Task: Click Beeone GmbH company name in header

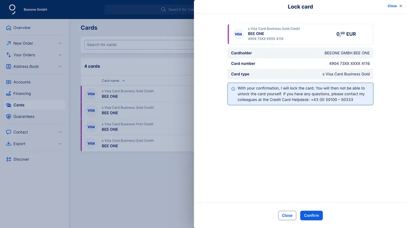Action: [x=35, y=9]
